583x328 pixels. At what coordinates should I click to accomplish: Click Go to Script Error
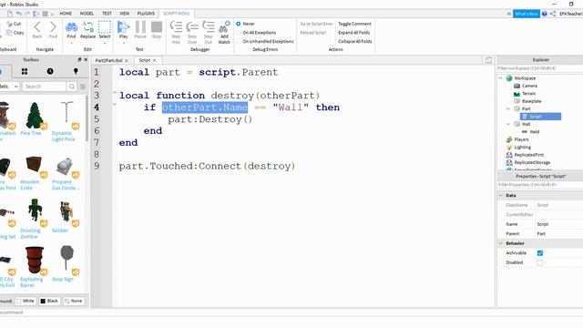click(x=316, y=24)
